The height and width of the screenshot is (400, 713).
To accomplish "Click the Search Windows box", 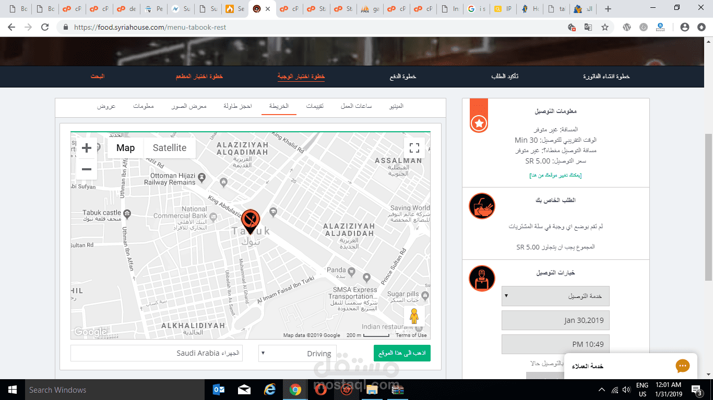I will click(x=114, y=390).
